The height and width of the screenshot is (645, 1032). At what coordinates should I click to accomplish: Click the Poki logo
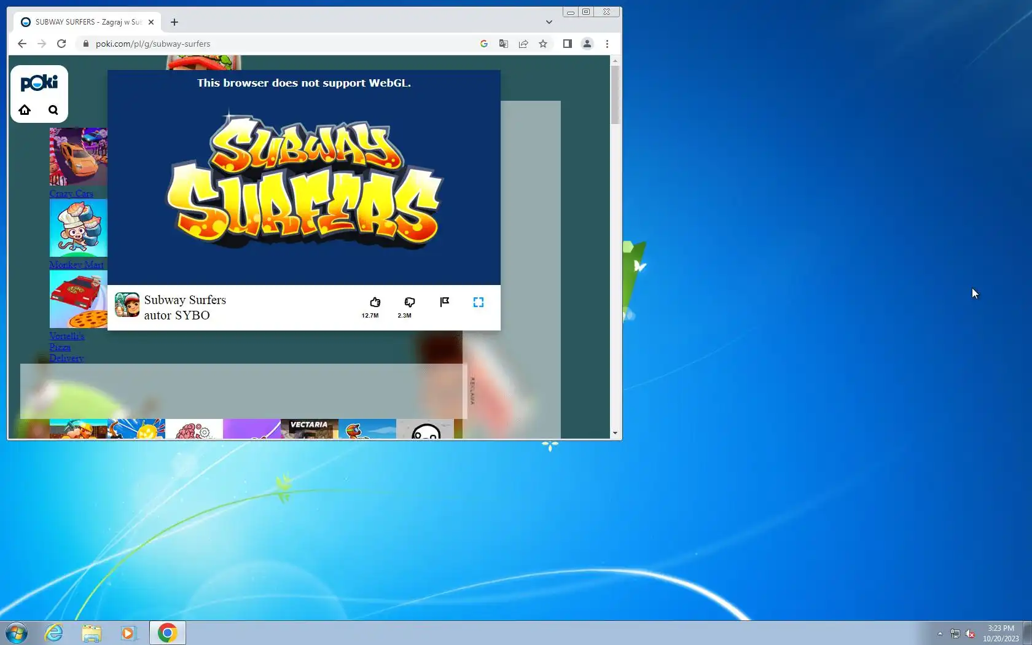click(x=39, y=82)
